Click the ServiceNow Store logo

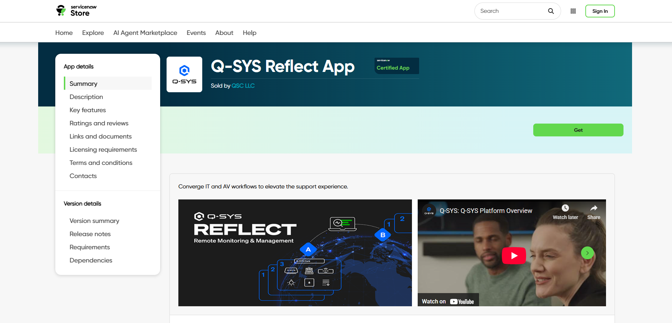coord(76,11)
